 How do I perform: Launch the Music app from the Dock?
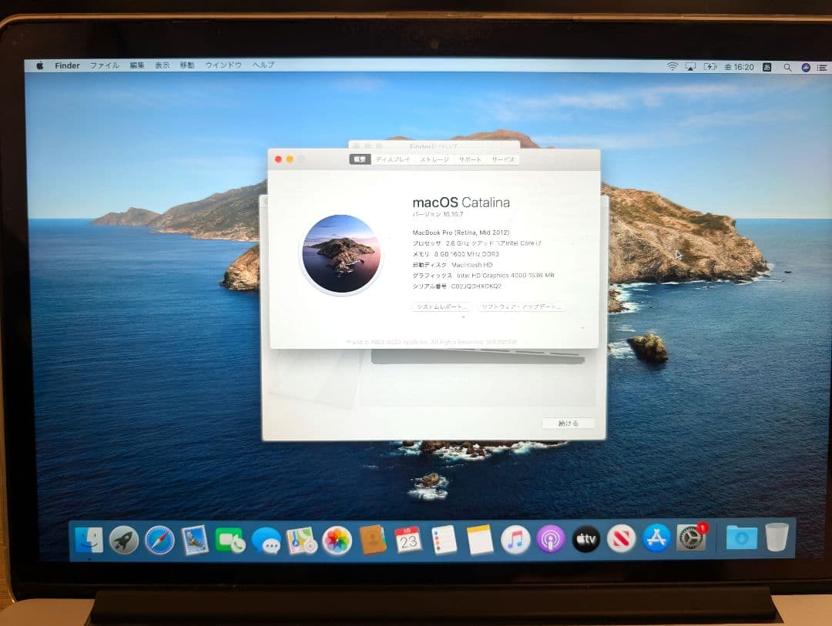click(514, 539)
